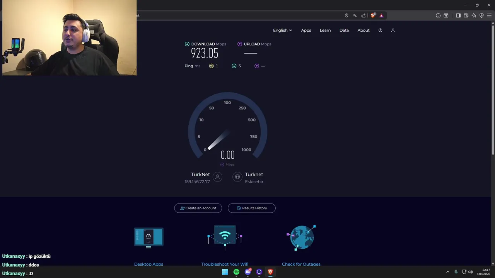The image size is (495, 278).
Task: Open the Check for Outages link
Action: 301,264
